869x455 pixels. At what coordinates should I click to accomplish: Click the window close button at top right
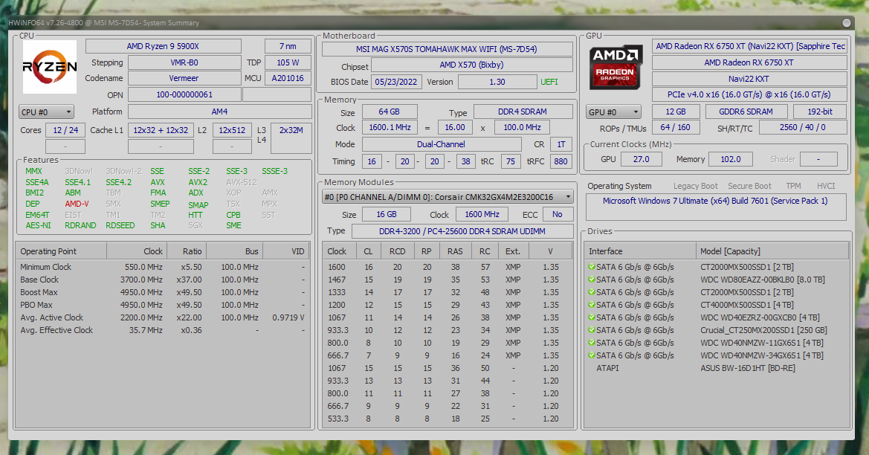click(846, 23)
